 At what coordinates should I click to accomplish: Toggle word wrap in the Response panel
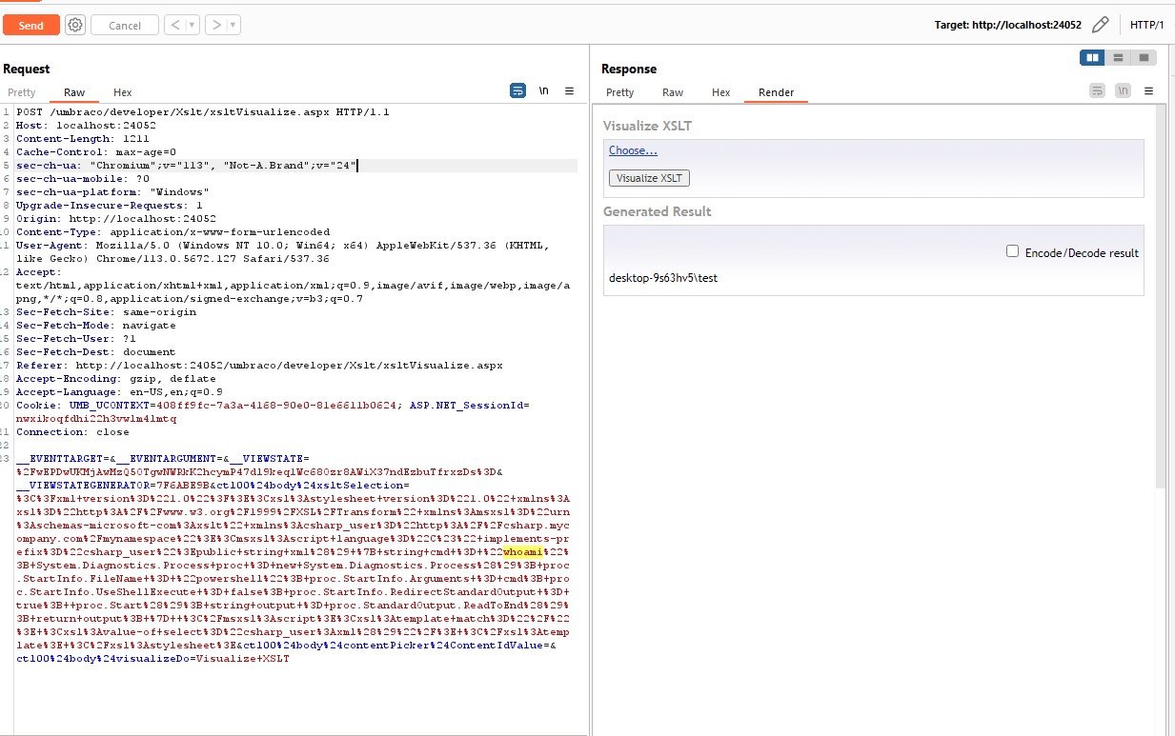(x=1098, y=91)
